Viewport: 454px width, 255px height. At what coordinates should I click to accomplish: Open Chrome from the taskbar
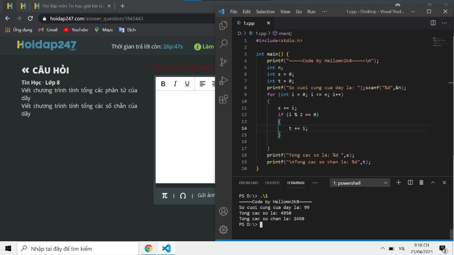coord(149,248)
